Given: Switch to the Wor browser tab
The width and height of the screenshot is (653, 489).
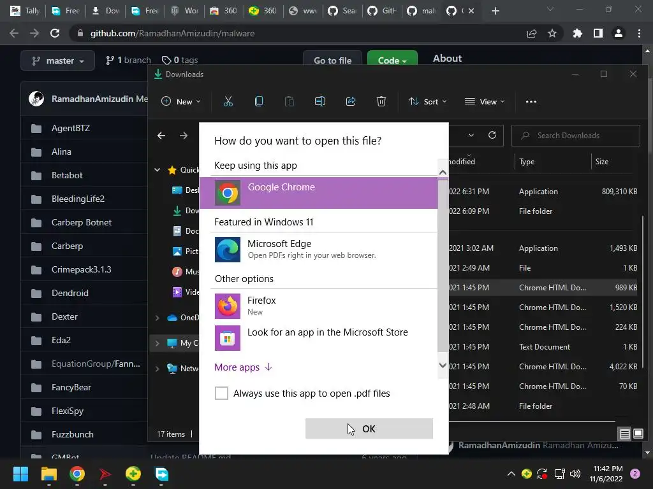Looking at the screenshot, I should 186,11.
